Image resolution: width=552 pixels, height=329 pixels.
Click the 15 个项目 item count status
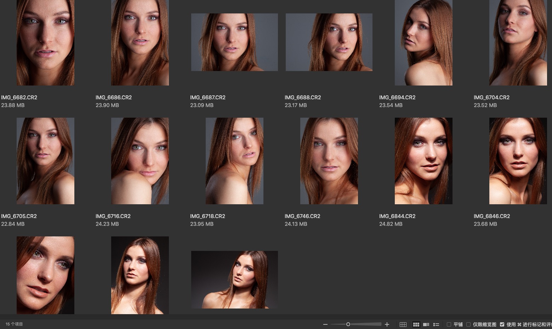[14, 324]
